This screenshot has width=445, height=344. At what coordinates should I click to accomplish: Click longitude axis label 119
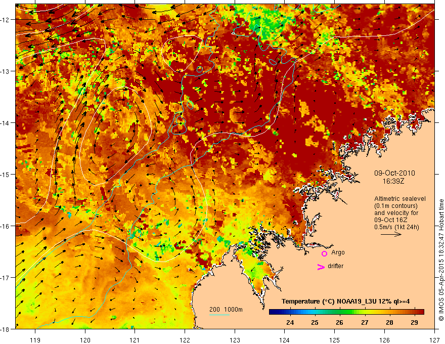click(x=35, y=340)
